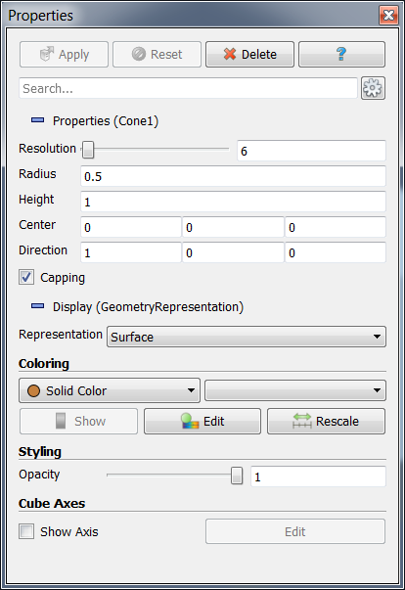The height and width of the screenshot is (590, 405).
Task: Collapse the Display (GeometryRepresentation) section
Action: pyautogui.click(x=37, y=306)
